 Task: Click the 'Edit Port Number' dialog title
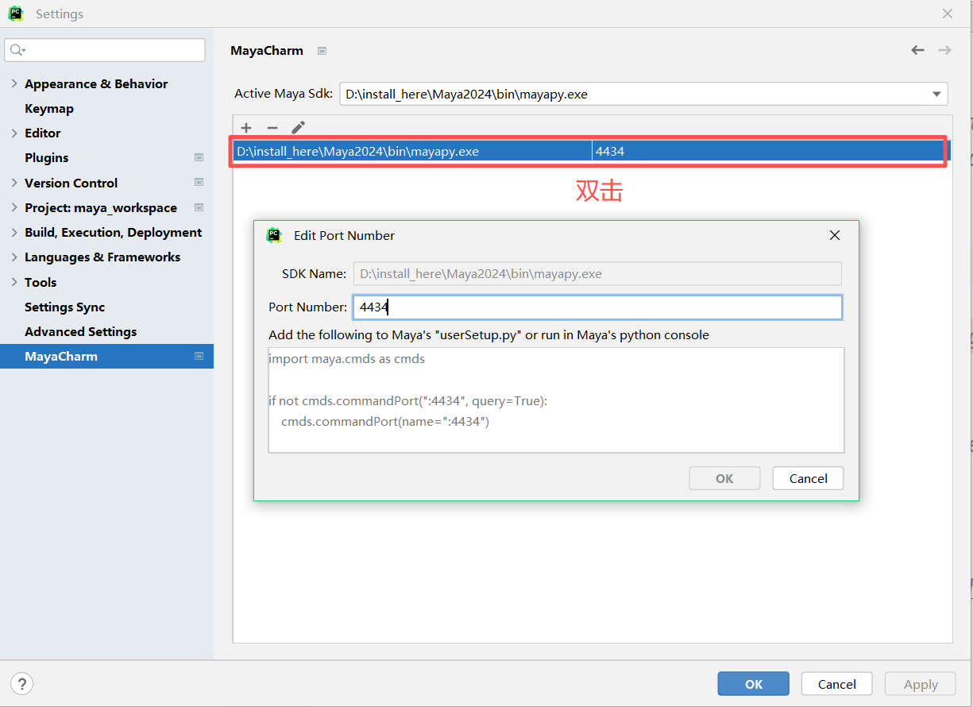[344, 236]
